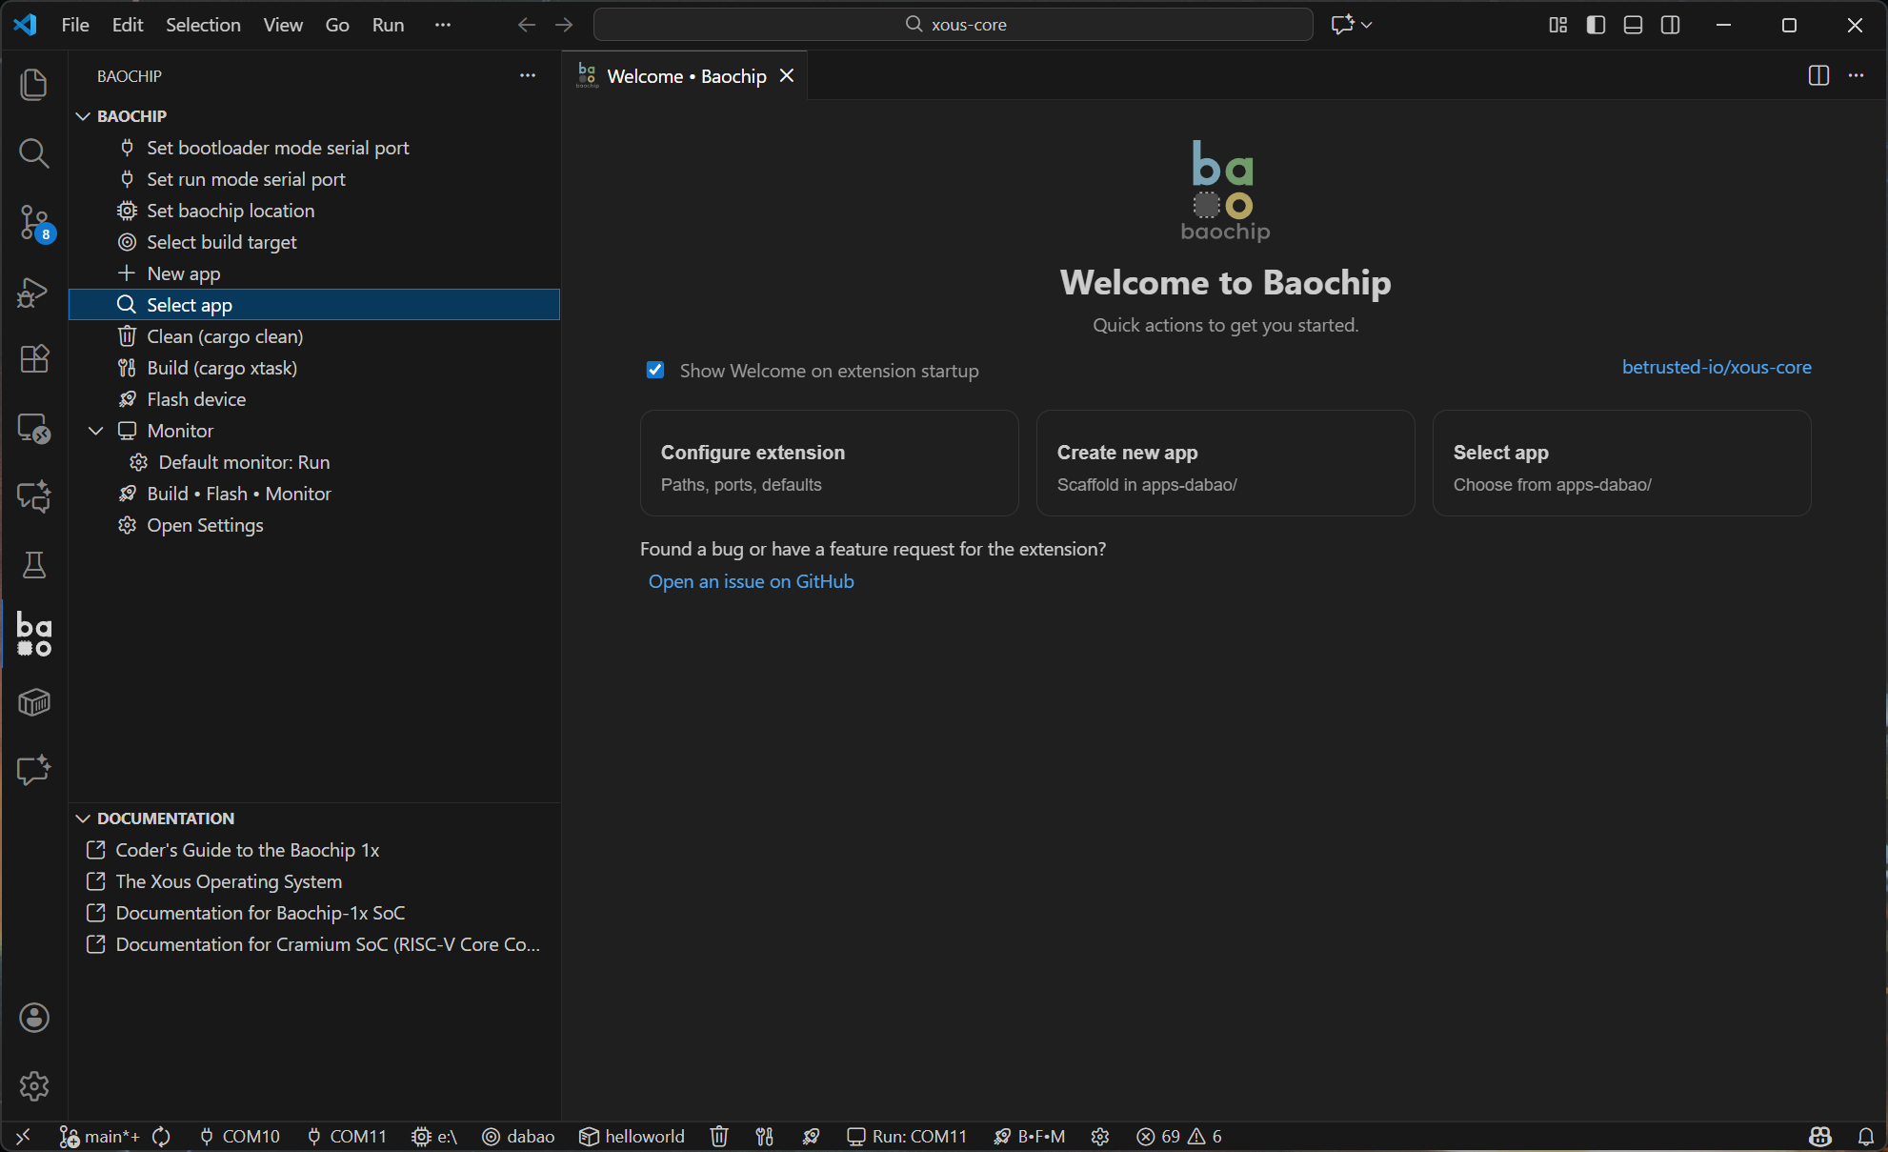Collapse the BAOCHIP section
This screenshot has height=1152, width=1888.
(x=83, y=116)
